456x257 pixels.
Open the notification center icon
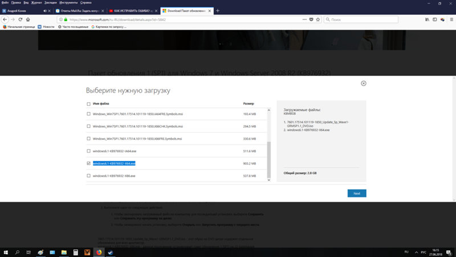[449, 252]
